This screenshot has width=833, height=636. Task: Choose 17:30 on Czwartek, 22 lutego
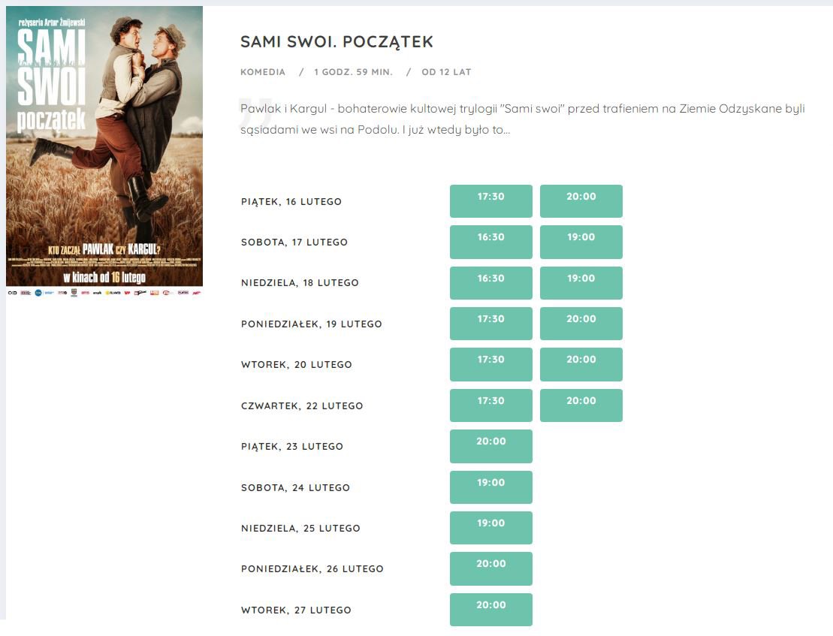491,405
